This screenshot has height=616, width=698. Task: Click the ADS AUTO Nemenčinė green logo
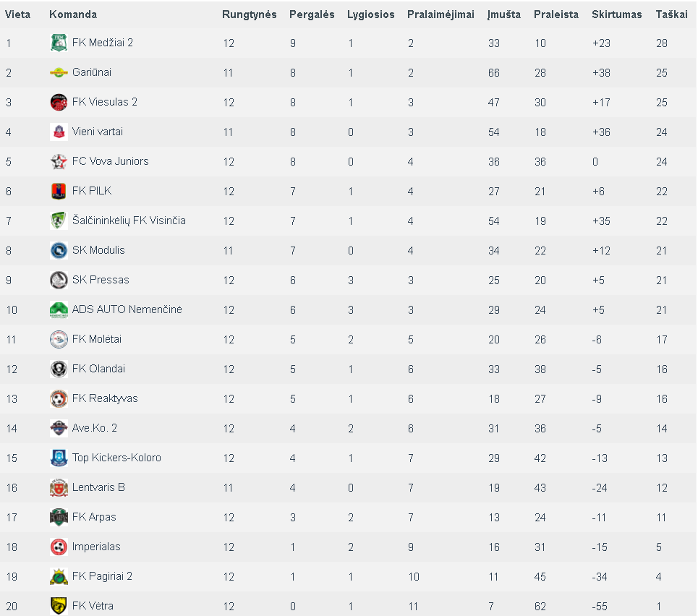coord(59,309)
